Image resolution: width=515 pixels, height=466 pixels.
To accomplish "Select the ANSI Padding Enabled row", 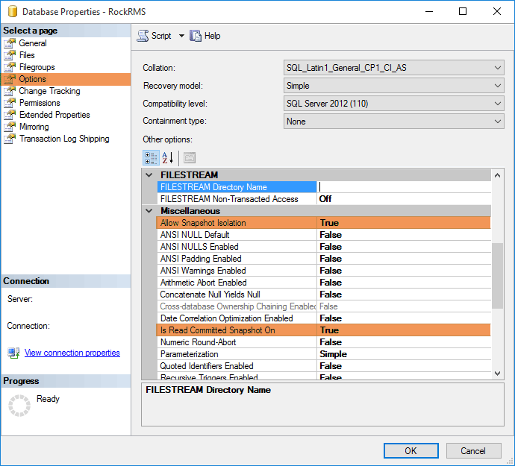I will coord(324,259).
